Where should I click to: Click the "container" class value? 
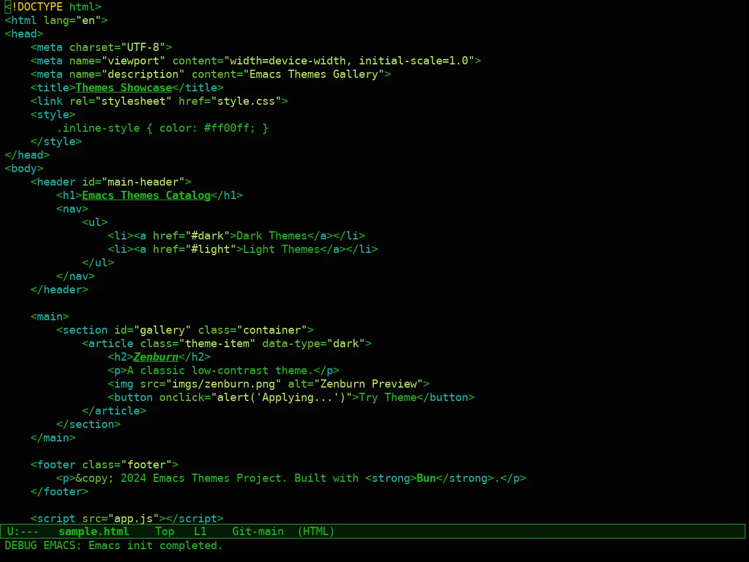point(272,330)
